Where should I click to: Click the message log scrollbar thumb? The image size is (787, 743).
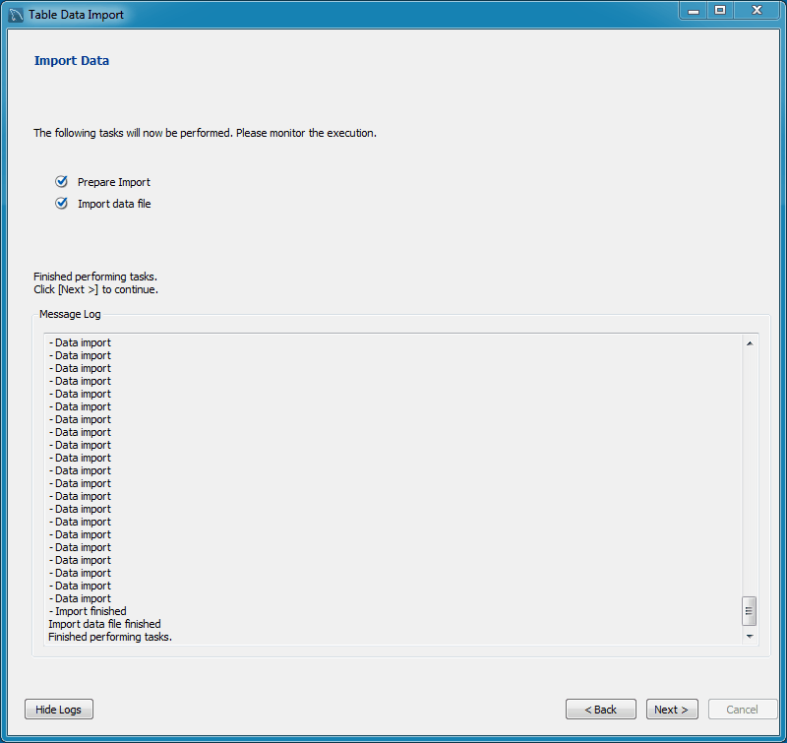click(x=749, y=611)
